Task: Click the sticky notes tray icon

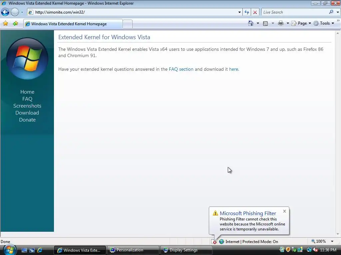Action: click(282, 250)
